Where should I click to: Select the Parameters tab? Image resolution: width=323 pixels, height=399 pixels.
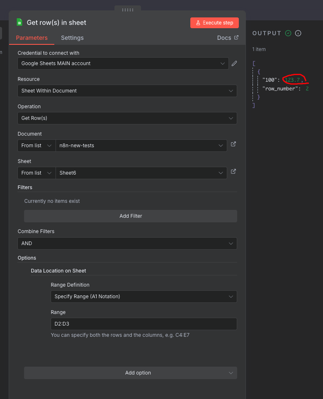32,38
